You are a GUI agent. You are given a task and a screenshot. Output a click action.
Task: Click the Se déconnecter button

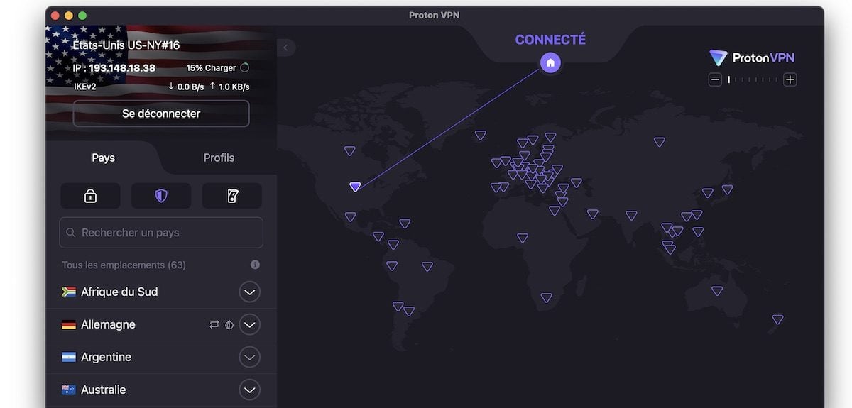pyautogui.click(x=161, y=114)
